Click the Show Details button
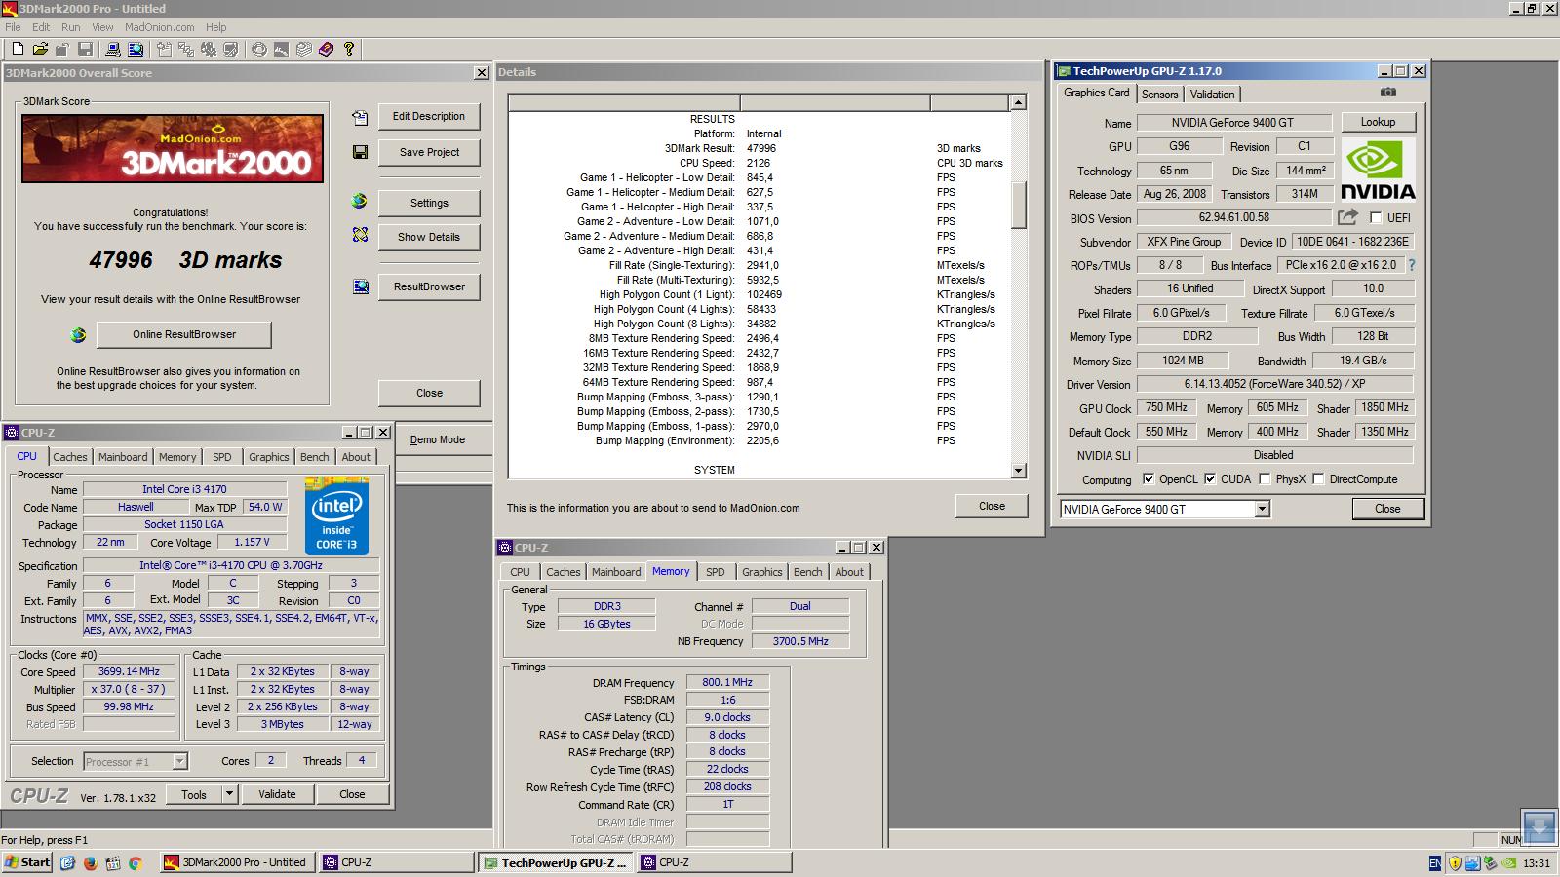The height and width of the screenshot is (877, 1560). pos(429,237)
